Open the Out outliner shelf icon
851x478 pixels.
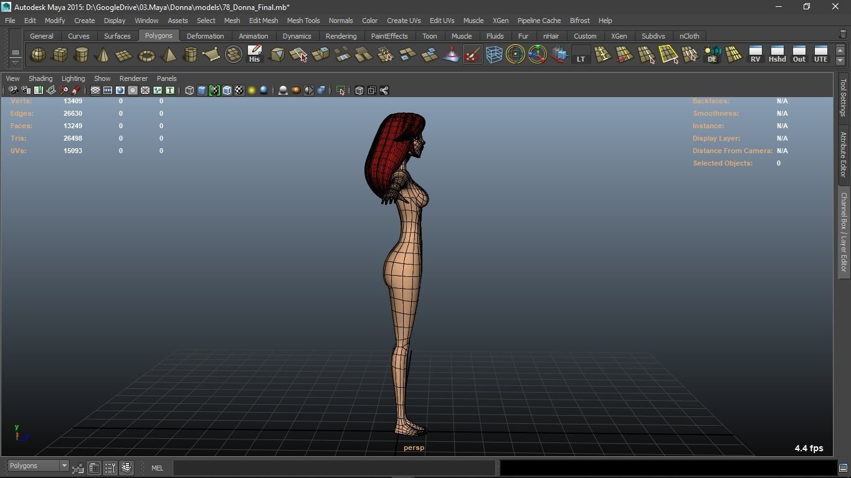click(x=799, y=55)
